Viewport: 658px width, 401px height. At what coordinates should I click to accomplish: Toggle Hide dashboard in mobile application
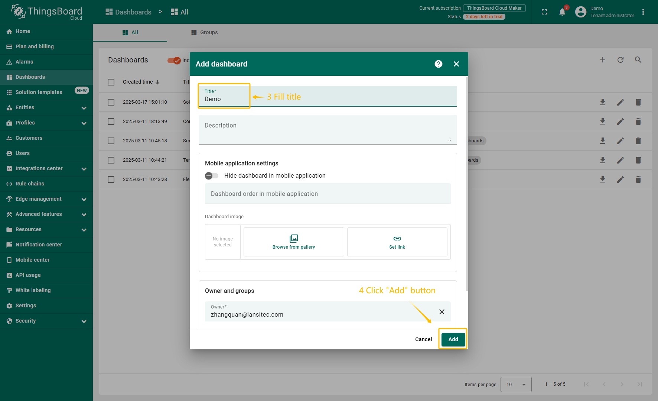tap(212, 176)
